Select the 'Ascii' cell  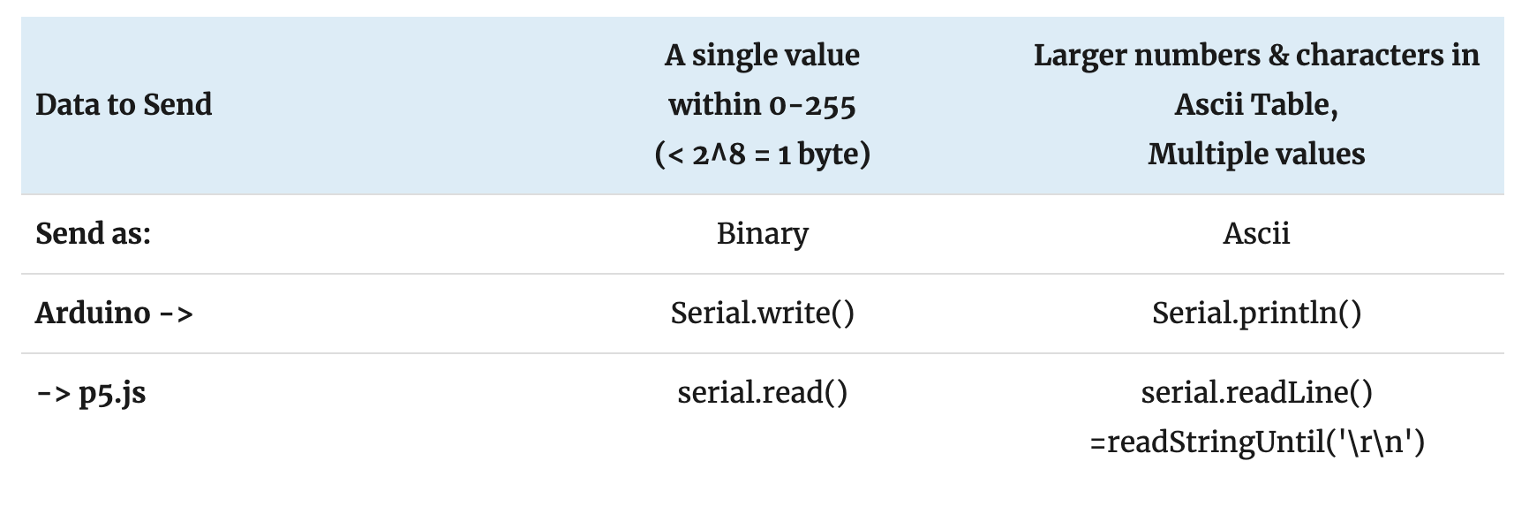1256,233
